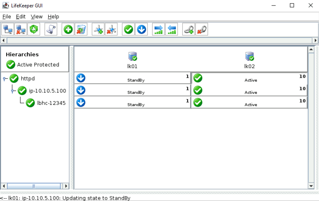The width and height of the screenshot is (319, 201).
Task: Open the View menu
Action: coord(37,17)
